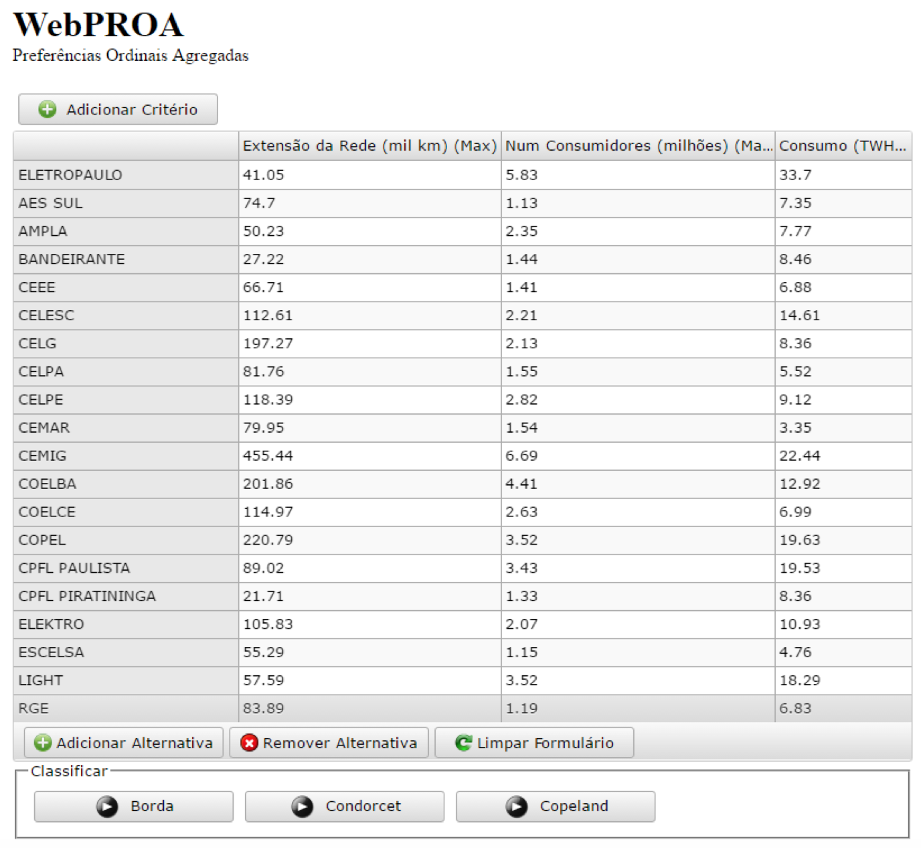Select the ESCELSA row name
Screen dimensions: 921x848
52,653
